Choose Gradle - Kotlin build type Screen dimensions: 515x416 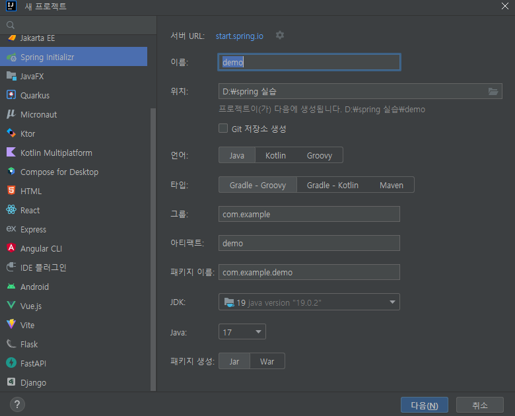click(x=333, y=185)
